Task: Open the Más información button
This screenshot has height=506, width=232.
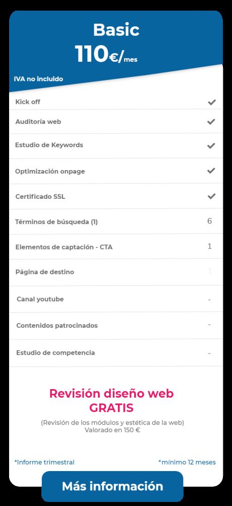Action: tap(112, 486)
